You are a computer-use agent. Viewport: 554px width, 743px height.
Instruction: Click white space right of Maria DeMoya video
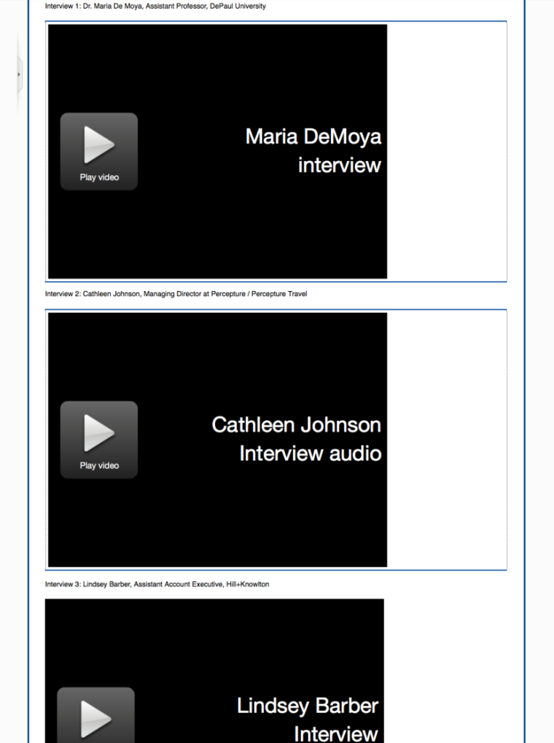pyautogui.click(x=447, y=151)
